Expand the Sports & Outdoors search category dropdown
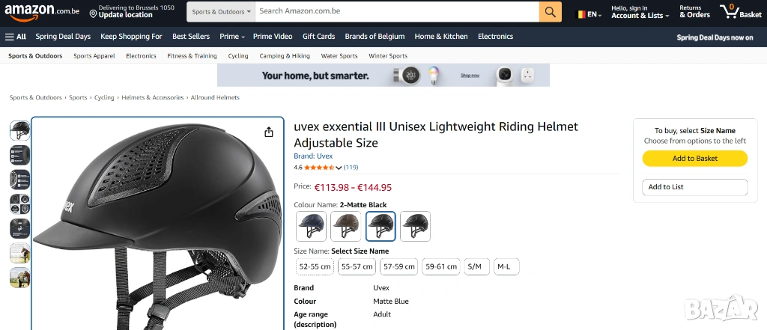767x330 pixels. [x=220, y=12]
